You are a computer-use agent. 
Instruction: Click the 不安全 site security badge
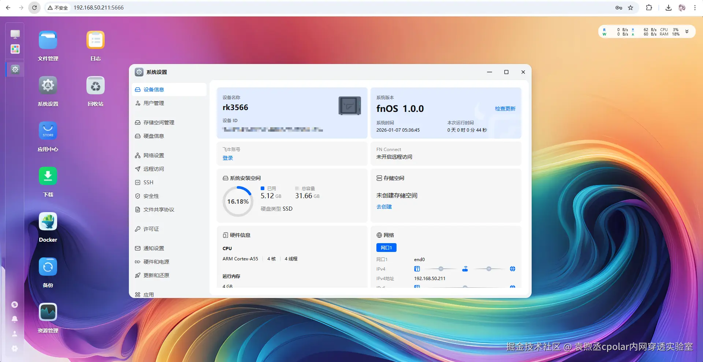coord(58,8)
